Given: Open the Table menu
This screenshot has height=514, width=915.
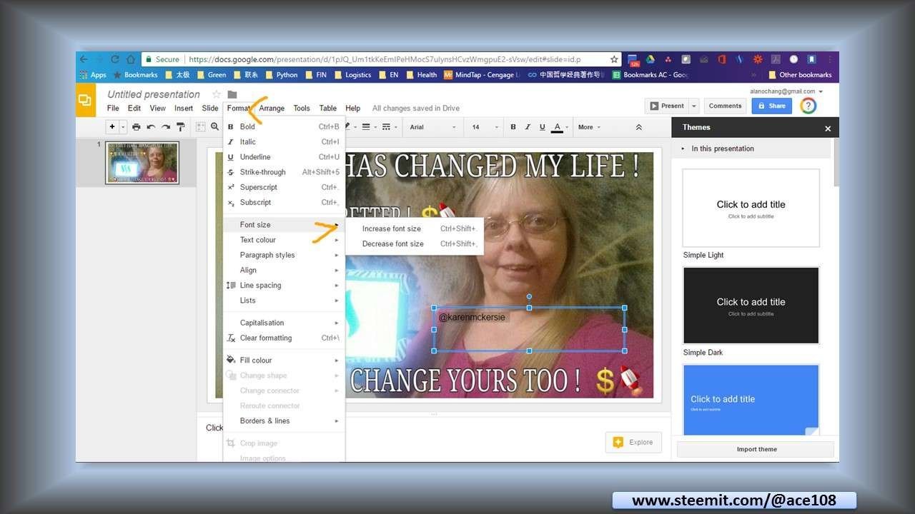Looking at the screenshot, I should pos(328,109).
